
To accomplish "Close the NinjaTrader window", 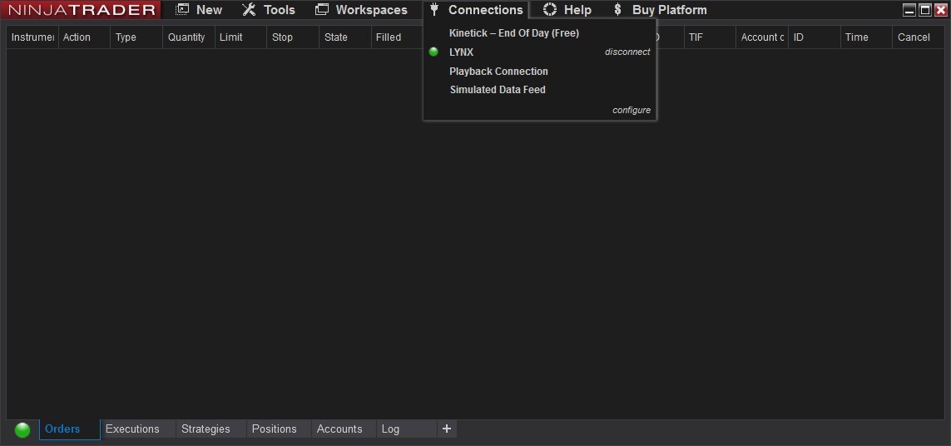I will point(941,10).
